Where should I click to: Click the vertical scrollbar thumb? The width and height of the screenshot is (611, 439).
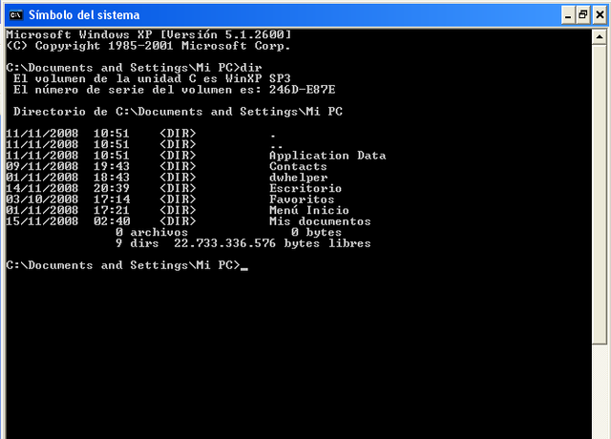(x=599, y=194)
